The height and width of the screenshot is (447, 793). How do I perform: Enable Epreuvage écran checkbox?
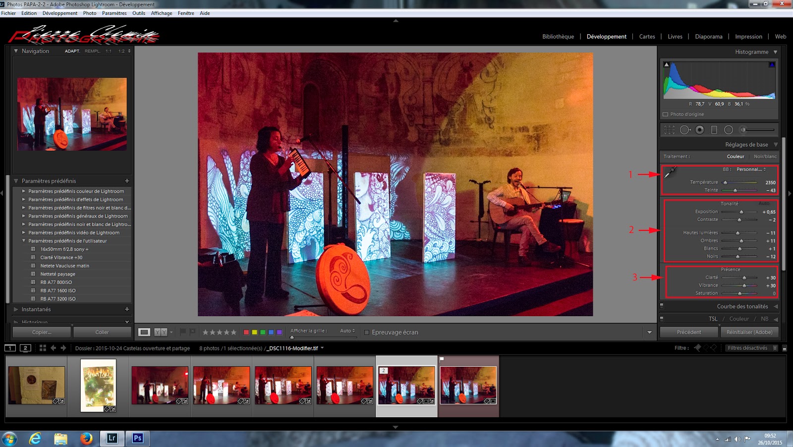tap(367, 333)
